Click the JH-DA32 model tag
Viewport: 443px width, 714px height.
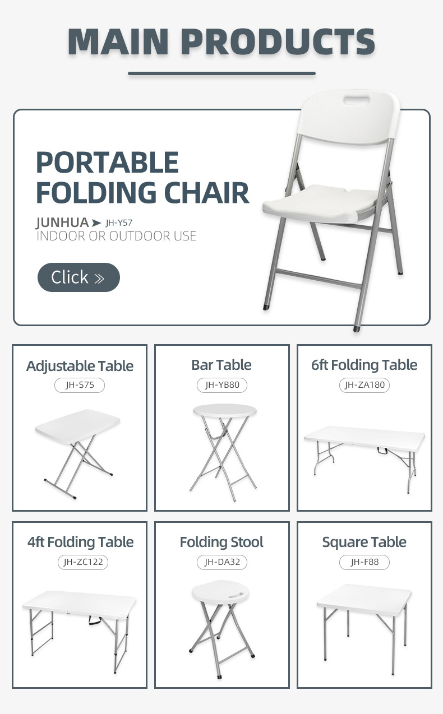222,562
